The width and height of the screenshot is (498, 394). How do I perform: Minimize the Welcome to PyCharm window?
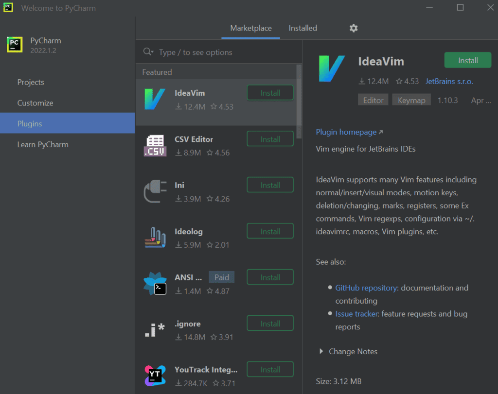(429, 8)
